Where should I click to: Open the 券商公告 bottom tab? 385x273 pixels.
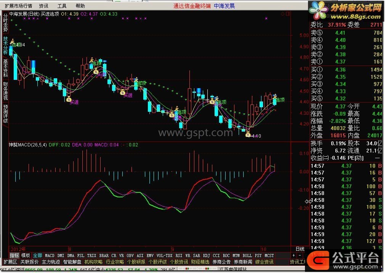tap(222, 262)
